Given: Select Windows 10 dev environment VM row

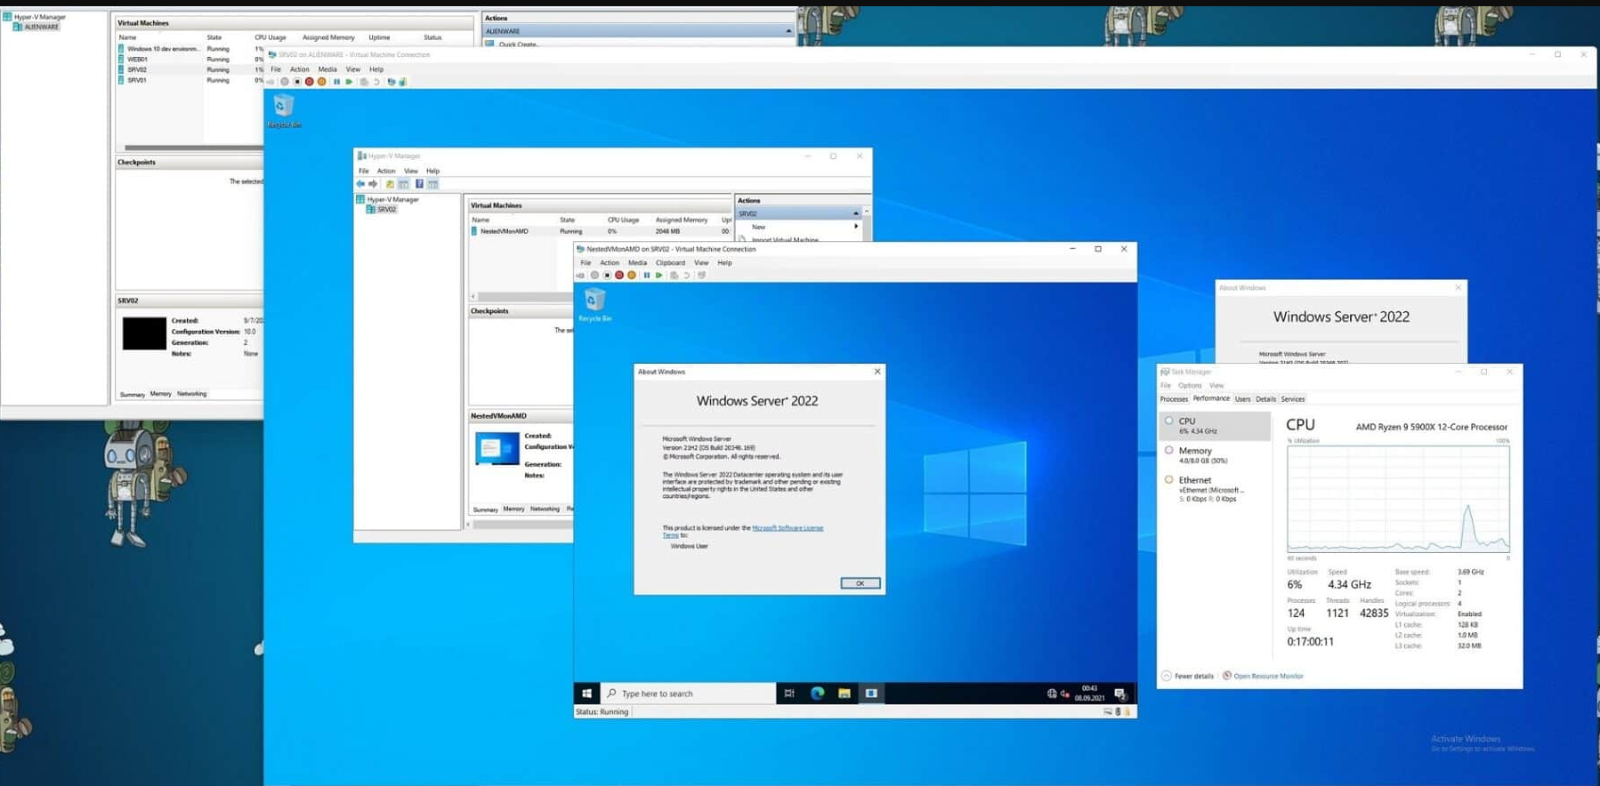Looking at the screenshot, I should coord(190,49).
